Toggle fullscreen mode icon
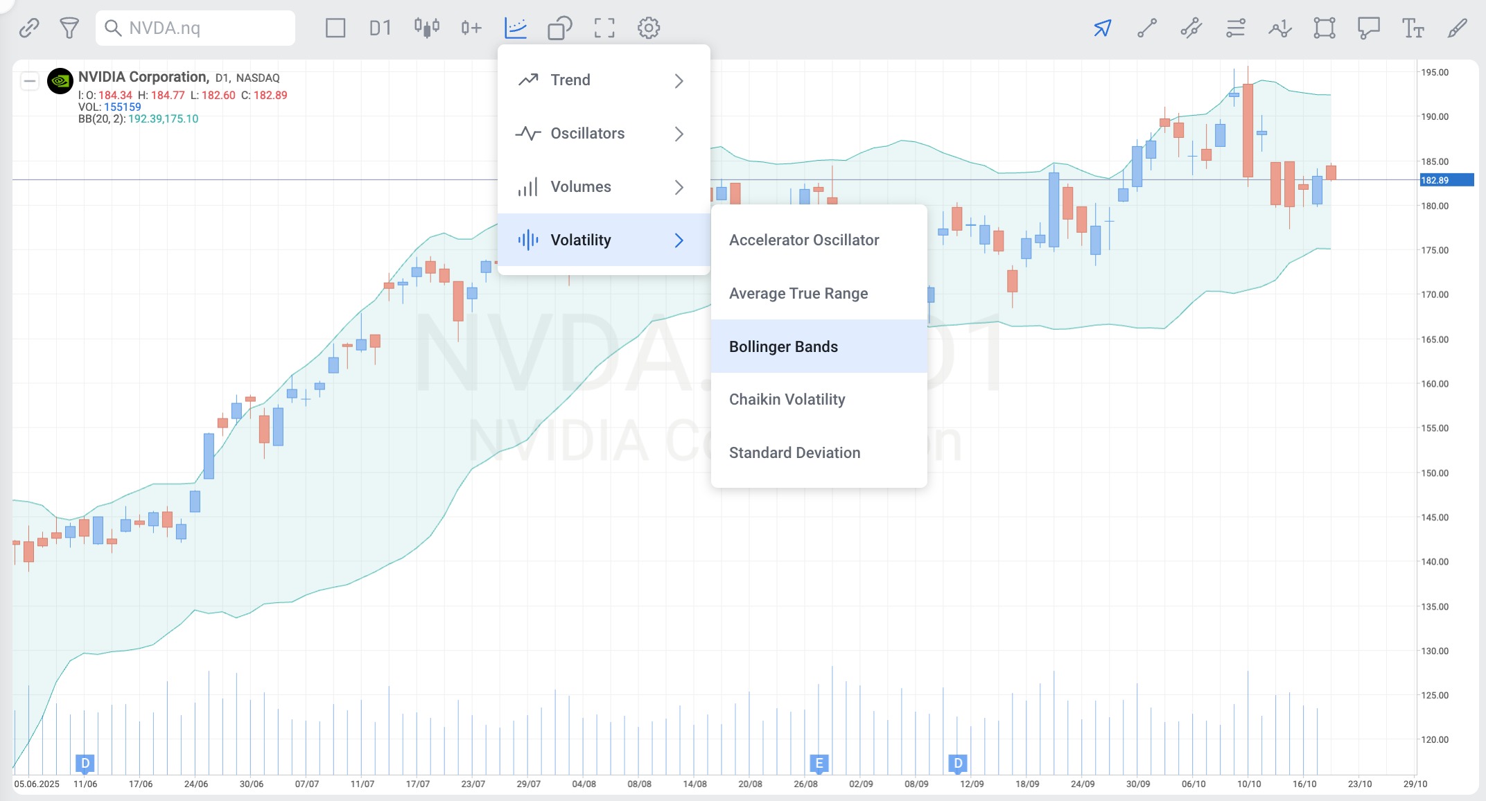Image resolution: width=1486 pixels, height=801 pixels. (604, 28)
